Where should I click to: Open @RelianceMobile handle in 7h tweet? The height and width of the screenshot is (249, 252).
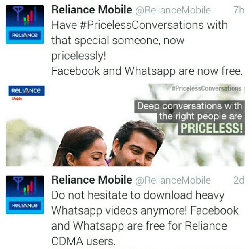173,10
